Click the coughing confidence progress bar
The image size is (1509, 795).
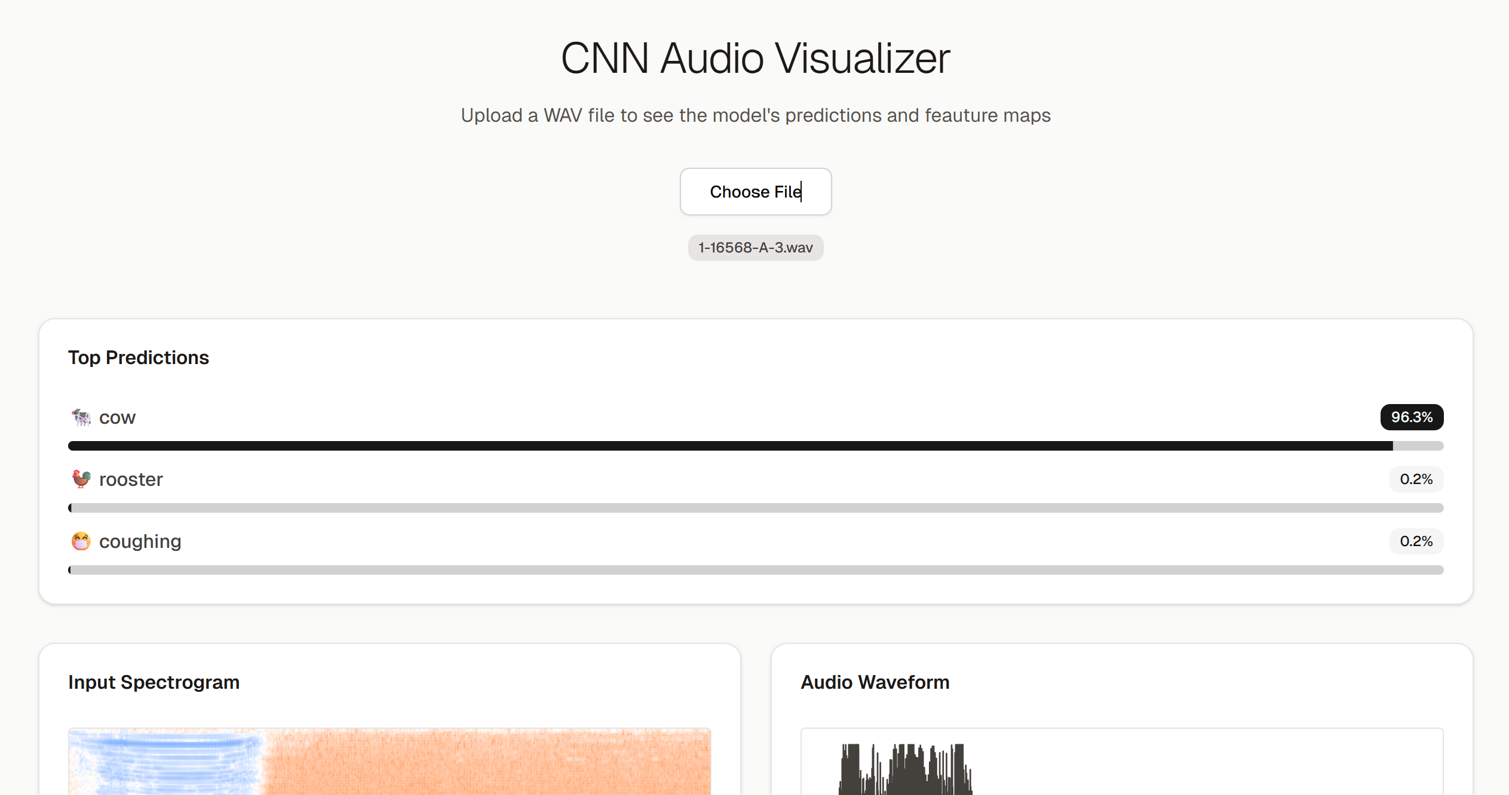pos(756,570)
